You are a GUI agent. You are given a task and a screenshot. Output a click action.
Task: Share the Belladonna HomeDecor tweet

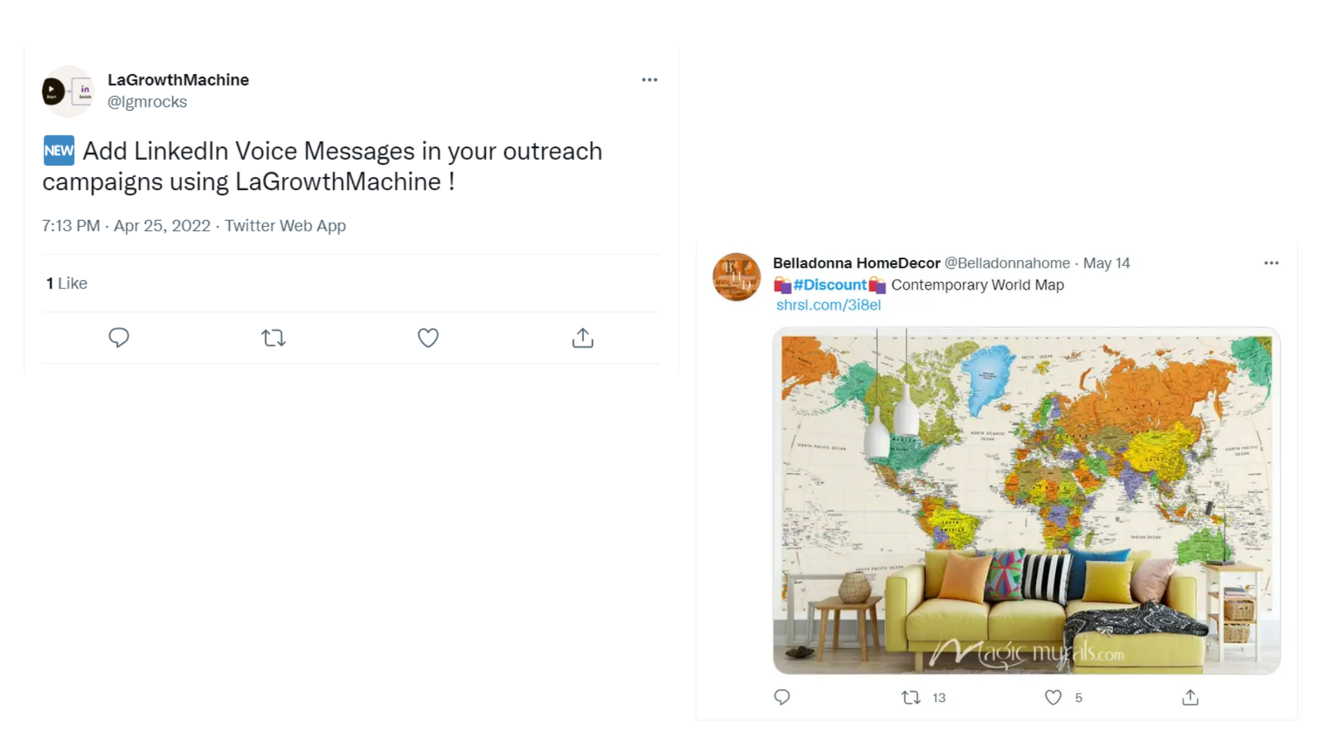(1190, 697)
